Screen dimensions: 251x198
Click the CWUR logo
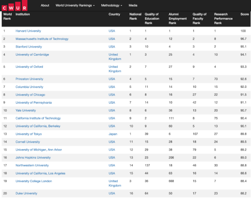pos(15,6)
